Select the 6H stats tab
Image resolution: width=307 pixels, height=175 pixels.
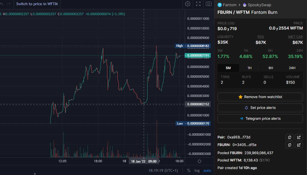tap(271, 68)
